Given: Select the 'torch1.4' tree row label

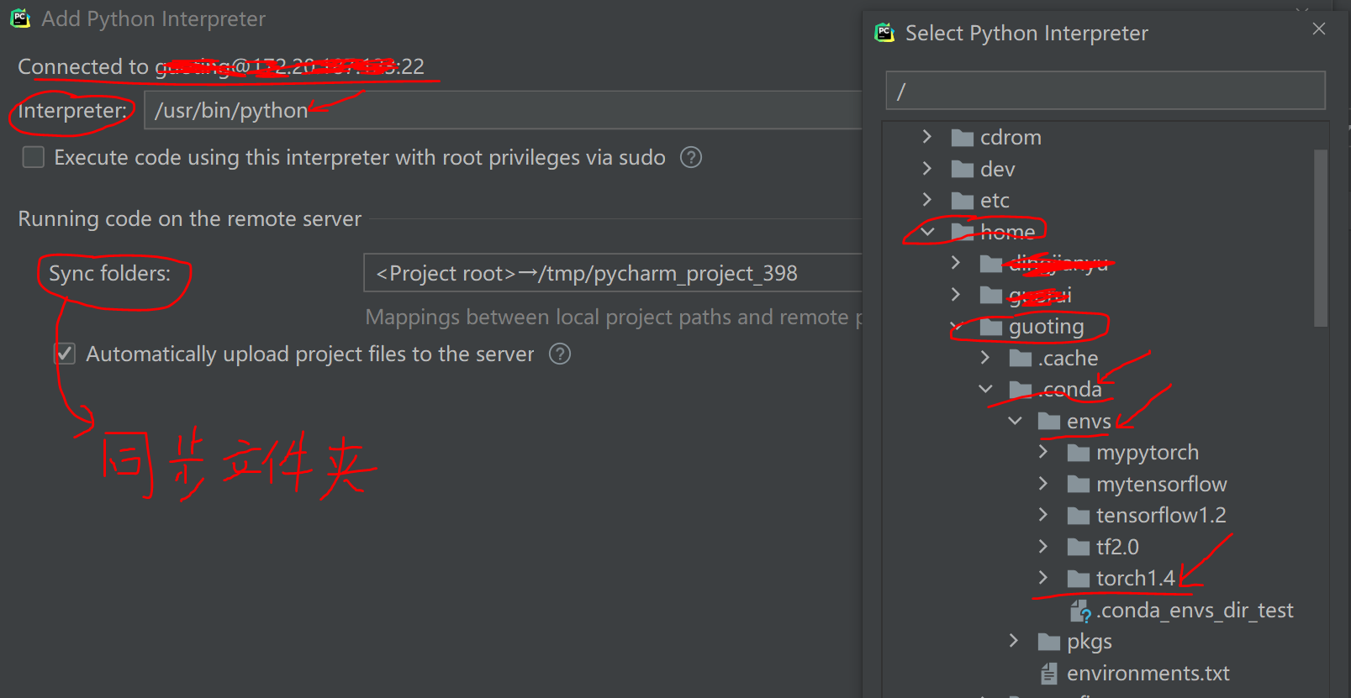Looking at the screenshot, I should [x=1135, y=578].
